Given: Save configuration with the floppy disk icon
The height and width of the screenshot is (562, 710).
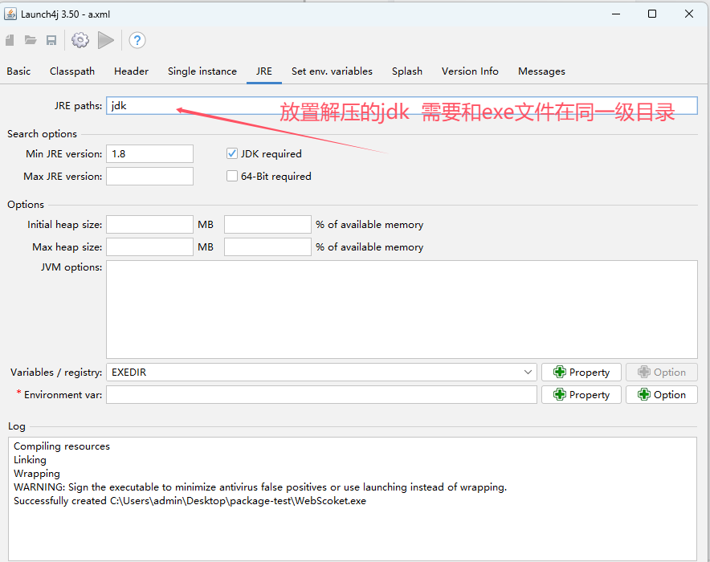Looking at the screenshot, I should (x=51, y=40).
